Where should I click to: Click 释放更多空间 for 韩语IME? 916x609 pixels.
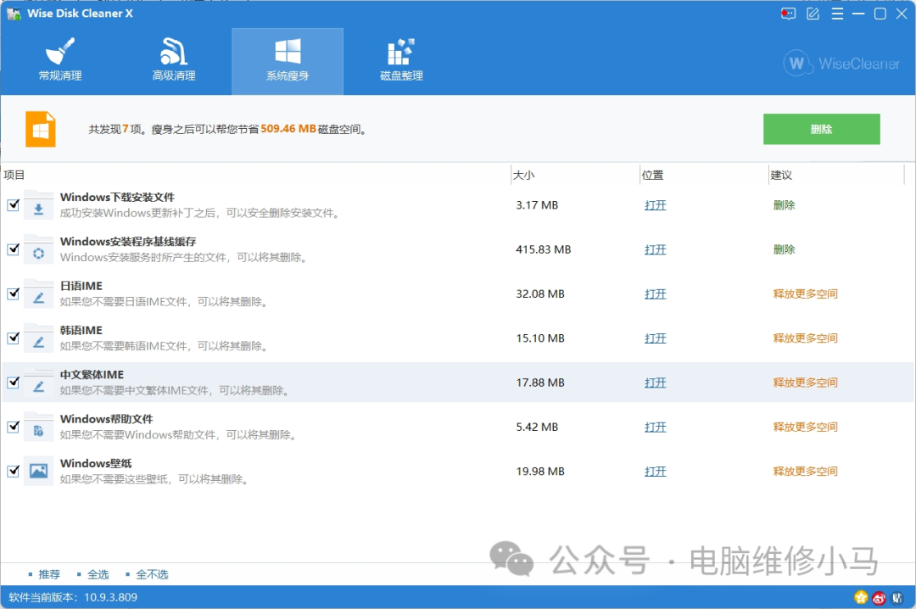(805, 338)
